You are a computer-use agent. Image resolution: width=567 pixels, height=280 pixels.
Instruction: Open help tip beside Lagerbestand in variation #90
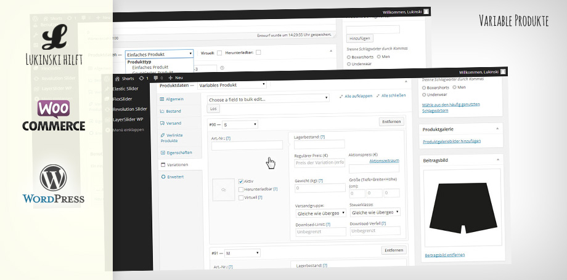(x=322, y=137)
